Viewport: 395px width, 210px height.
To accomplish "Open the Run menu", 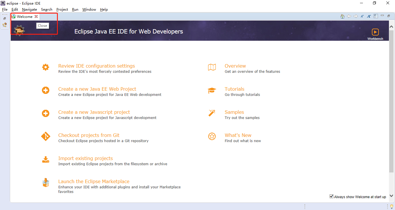I will pos(75,10).
